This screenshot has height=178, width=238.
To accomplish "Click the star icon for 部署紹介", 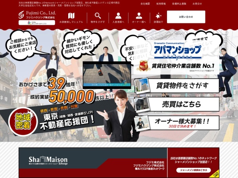I will pos(158,16).
